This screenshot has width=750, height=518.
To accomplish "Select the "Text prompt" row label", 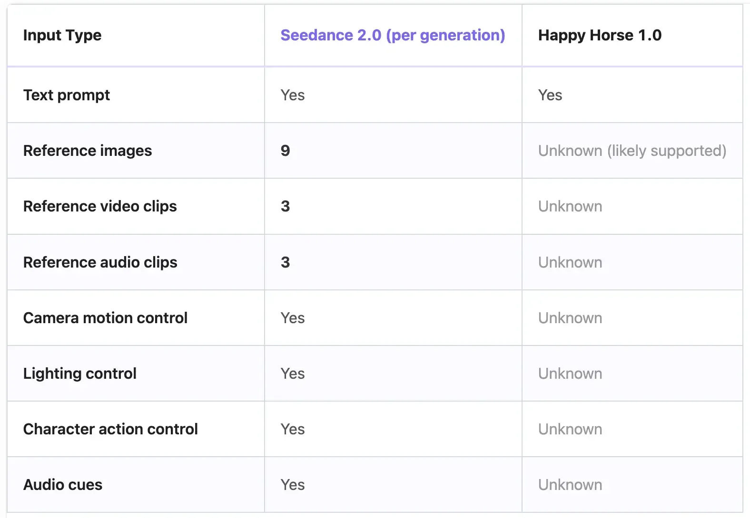I will (x=67, y=95).
